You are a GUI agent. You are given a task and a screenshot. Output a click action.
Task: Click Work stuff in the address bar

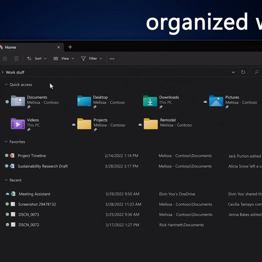click(x=15, y=72)
